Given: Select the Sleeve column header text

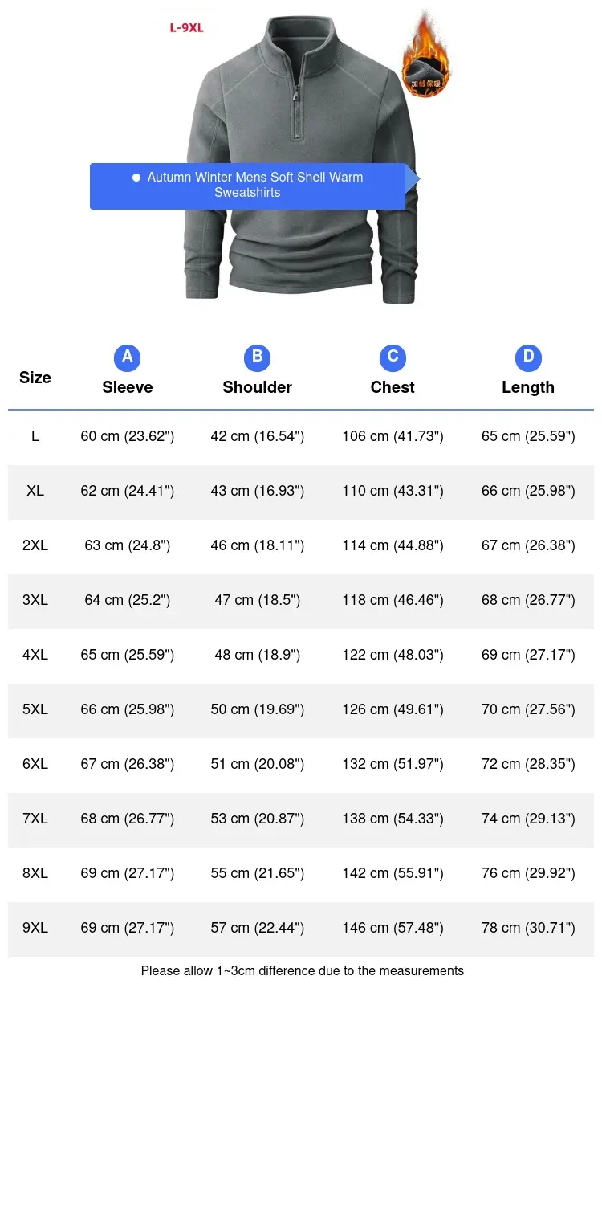Looking at the screenshot, I should coord(127,387).
